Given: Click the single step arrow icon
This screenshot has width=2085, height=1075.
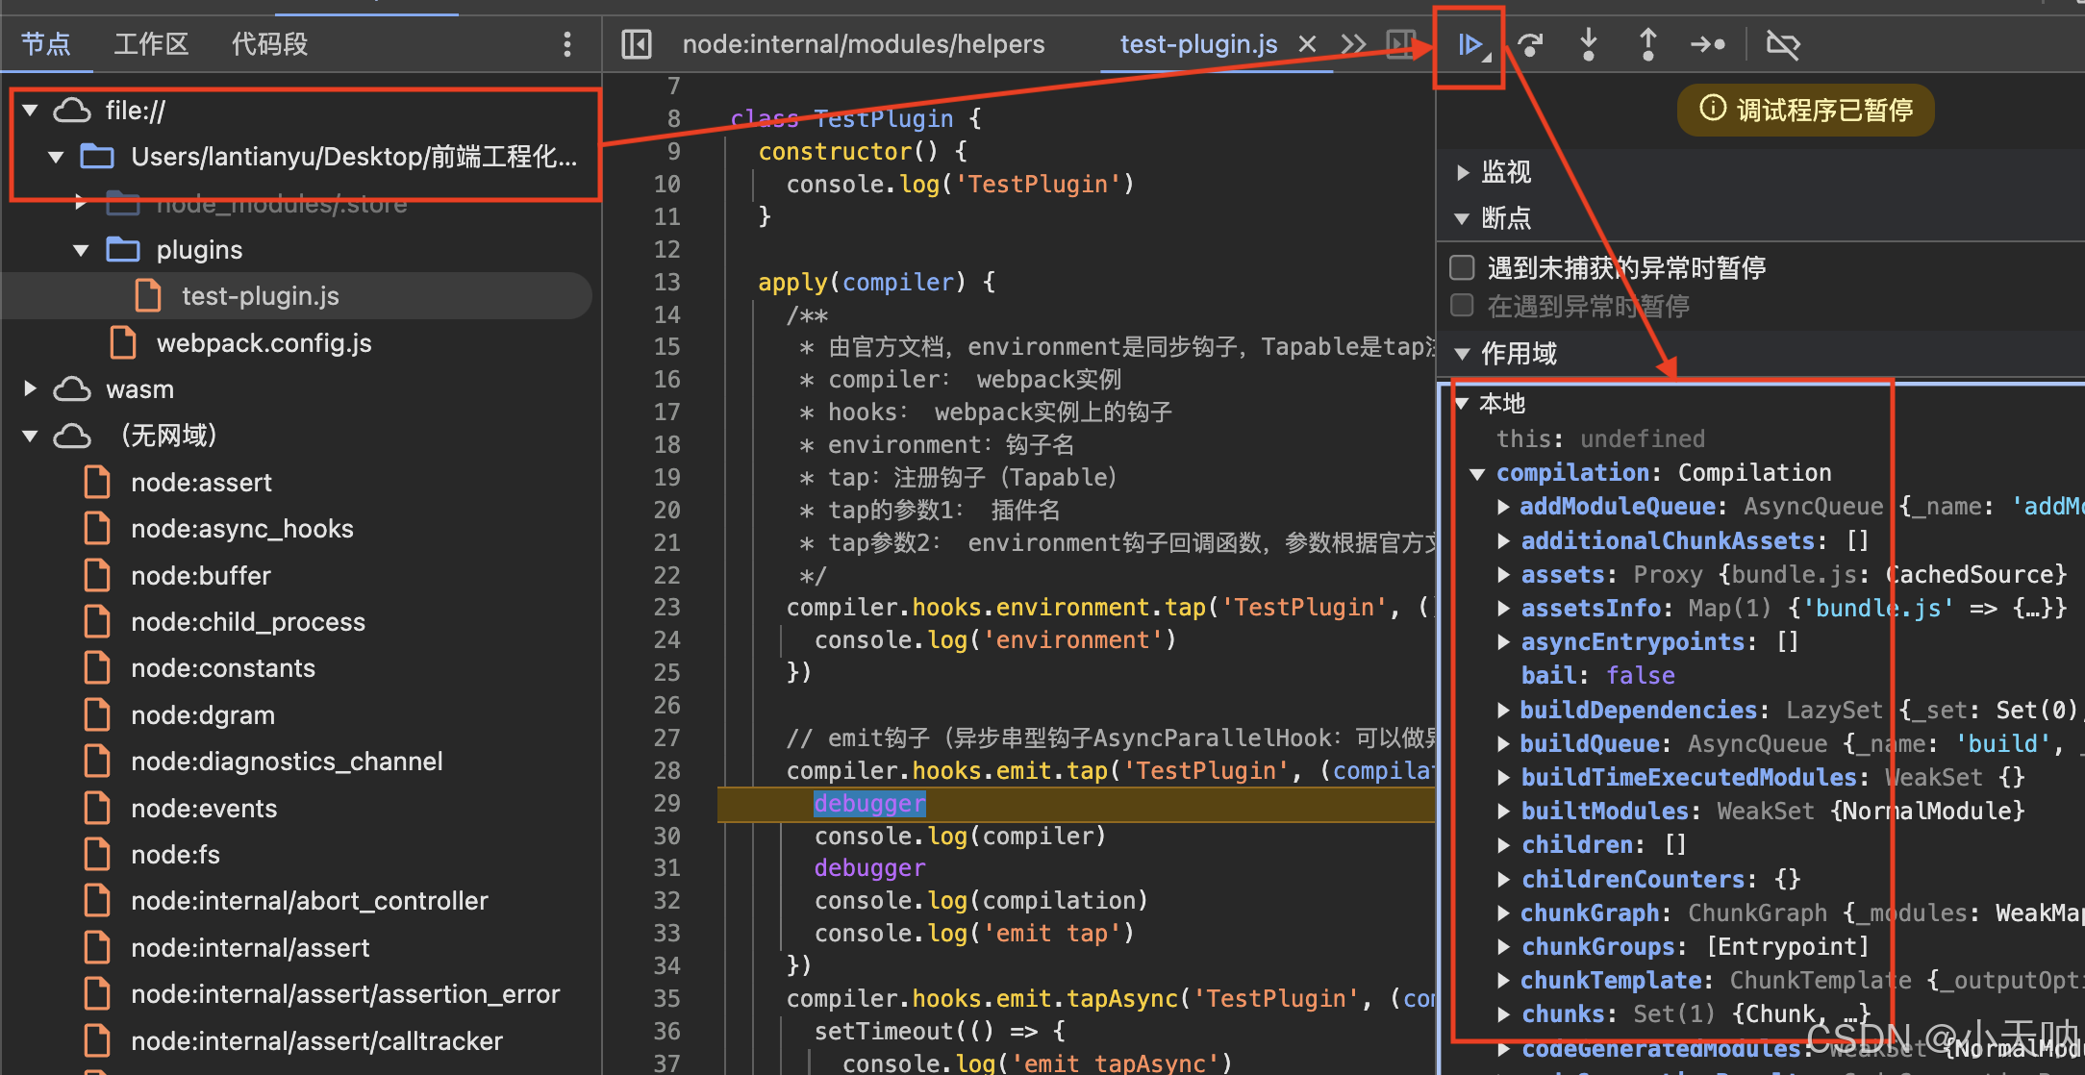Looking at the screenshot, I should click(1707, 44).
